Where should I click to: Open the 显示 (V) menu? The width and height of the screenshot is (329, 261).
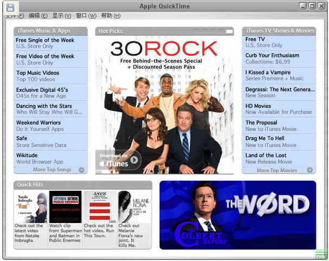click(x=61, y=16)
